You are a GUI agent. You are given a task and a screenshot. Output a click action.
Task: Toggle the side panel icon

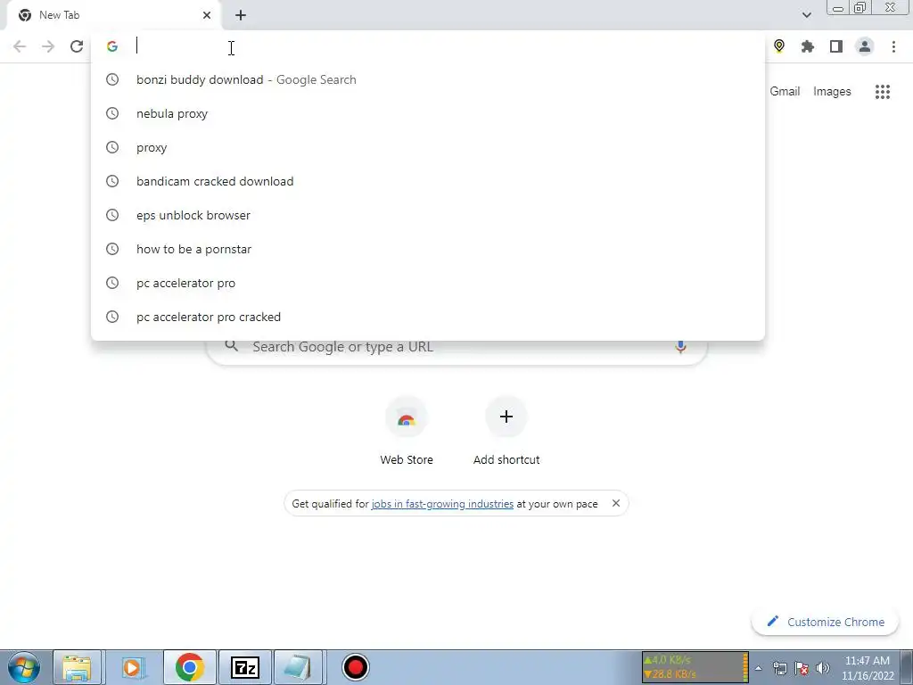click(836, 46)
